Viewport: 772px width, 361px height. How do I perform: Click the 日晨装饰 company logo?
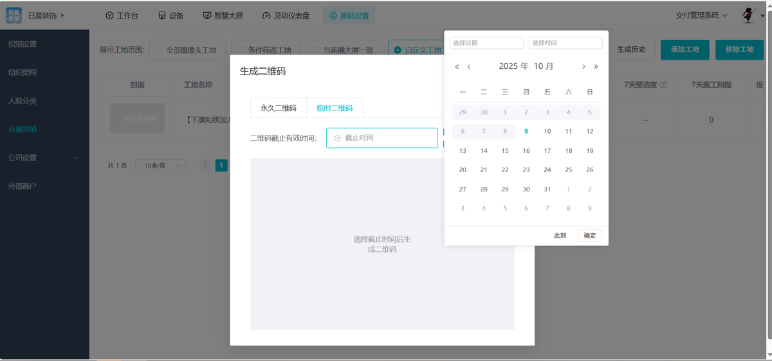(14, 15)
